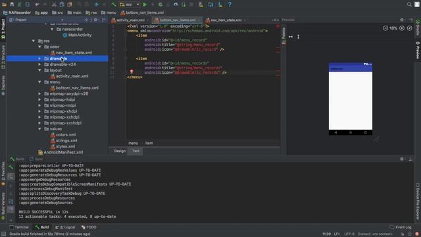The height and width of the screenshot is (237, 421).
Task: Click the Help question mark icon
Action: point(230,5)
